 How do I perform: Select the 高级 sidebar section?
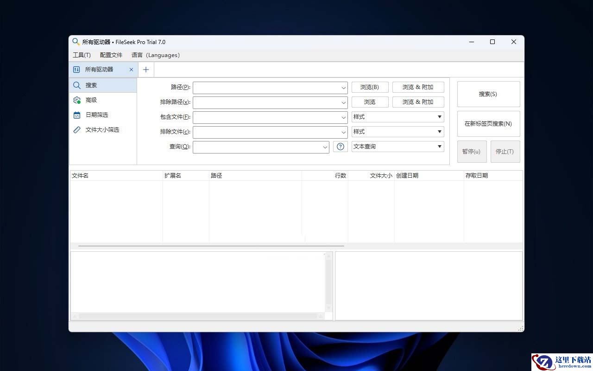point(103,100)
